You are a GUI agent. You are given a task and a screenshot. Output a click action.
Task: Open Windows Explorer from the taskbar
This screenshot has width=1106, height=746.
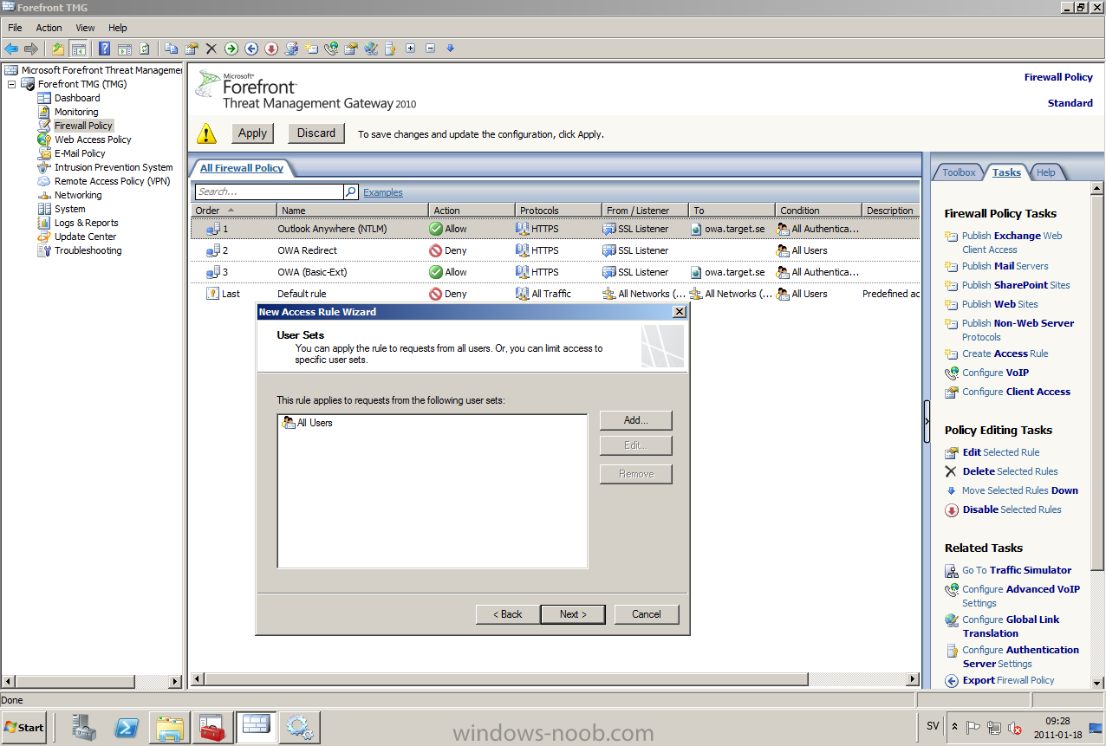pyautogui.click(x=170, y=727)
